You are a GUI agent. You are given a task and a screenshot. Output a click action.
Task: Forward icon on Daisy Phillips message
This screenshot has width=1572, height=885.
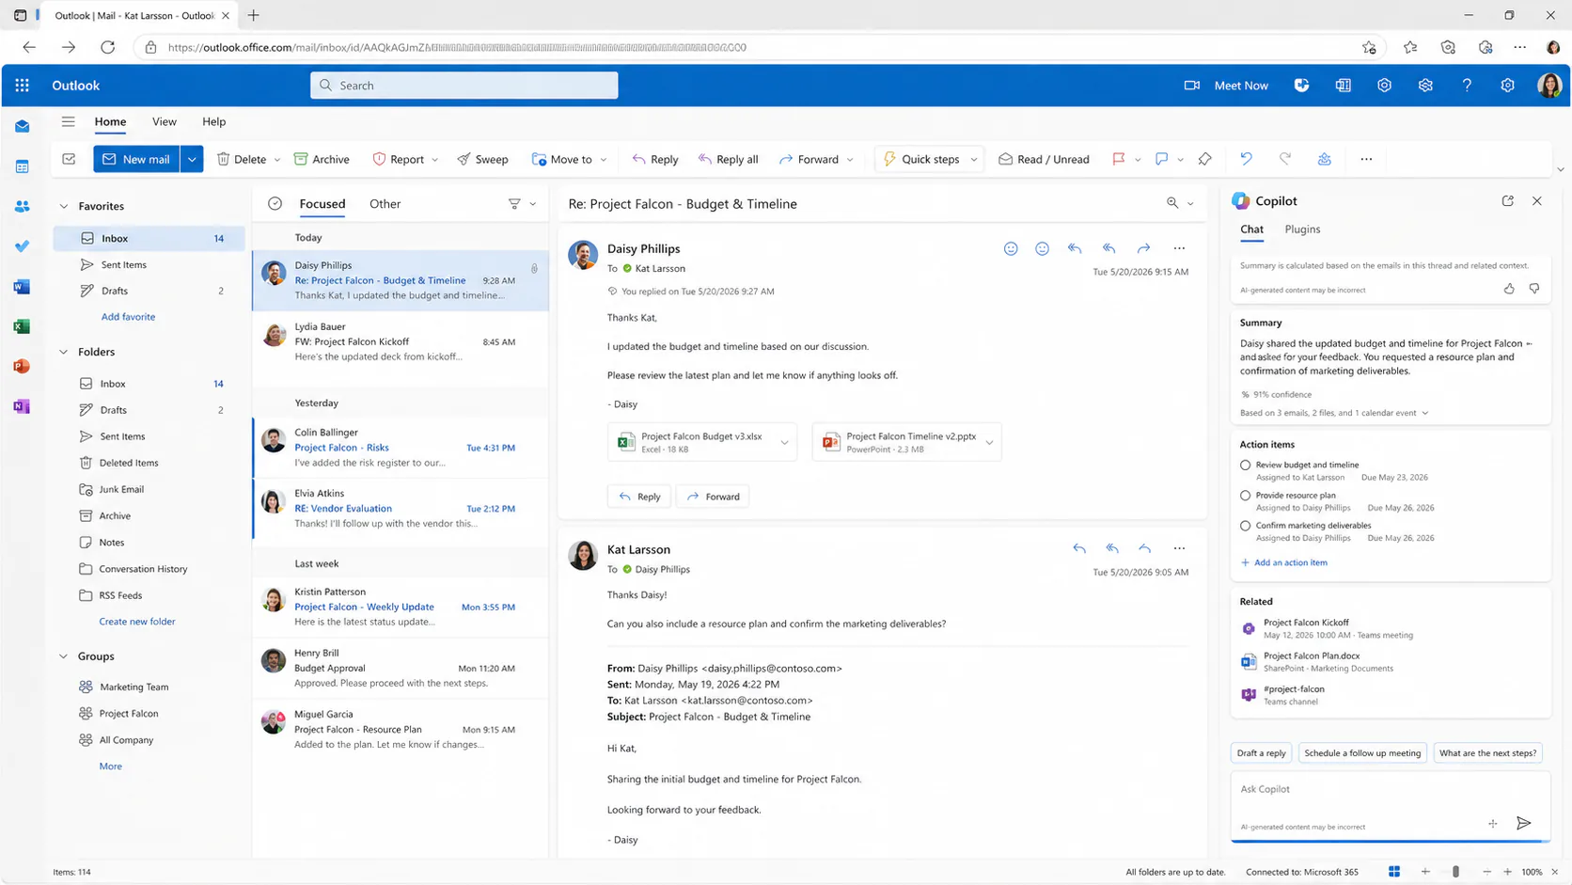[x=1143, y=248]
